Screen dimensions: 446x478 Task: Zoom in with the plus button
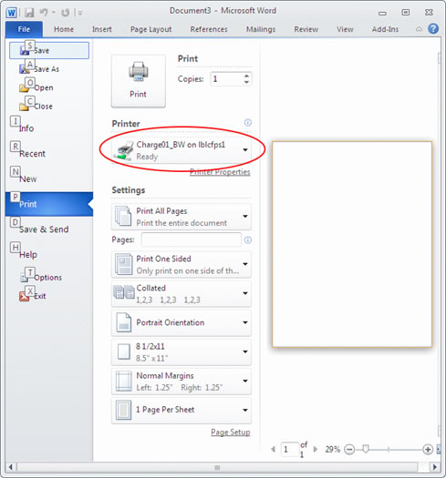point(428,450)
